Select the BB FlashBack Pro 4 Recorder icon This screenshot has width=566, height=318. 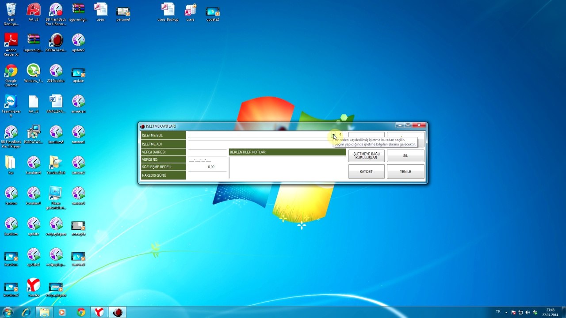coord(56,14)
